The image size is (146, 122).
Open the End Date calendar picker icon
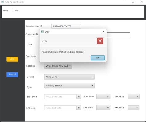[79, 108]
